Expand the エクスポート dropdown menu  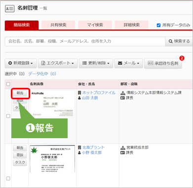point(58,63)
